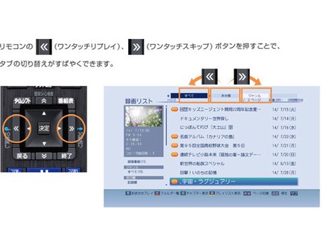Tap the double down-chevron button on the remote
The image size is (329, 247).
(44, 156)
